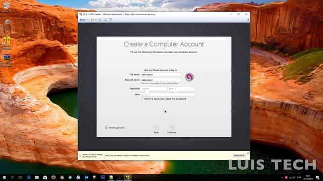Open the Windows Start menu
Viewport: 323px width, 181px height.
pos(4,177)
